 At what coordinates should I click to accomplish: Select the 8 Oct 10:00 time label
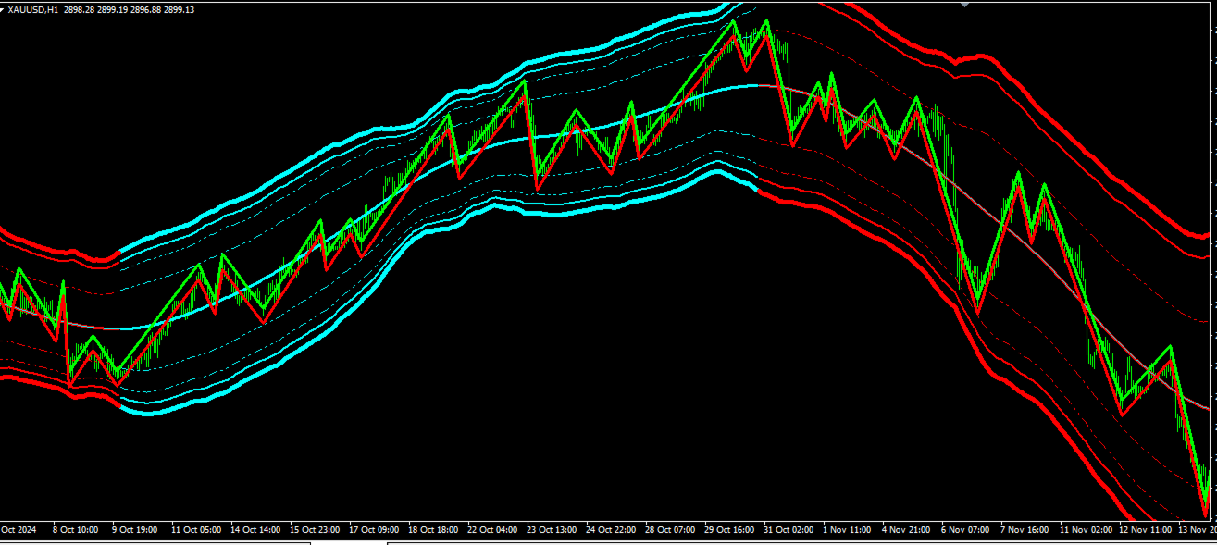pos(76,530)
